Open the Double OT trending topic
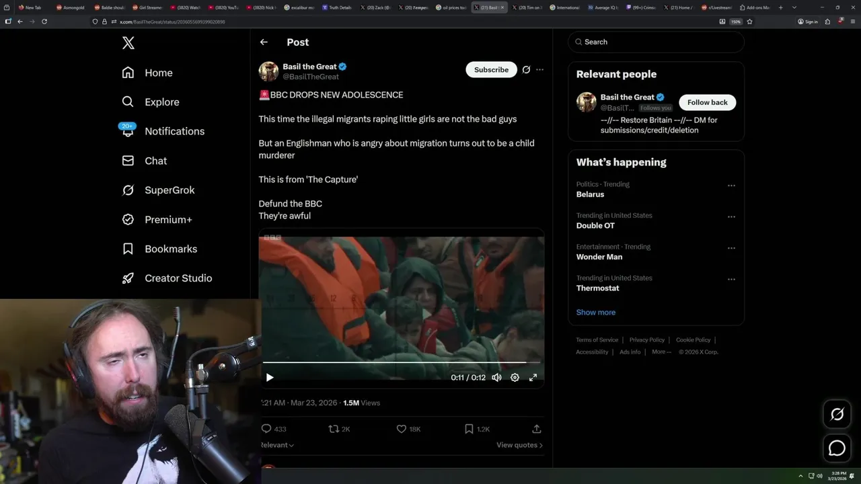 pyautogui.click(x=595, y=226)
